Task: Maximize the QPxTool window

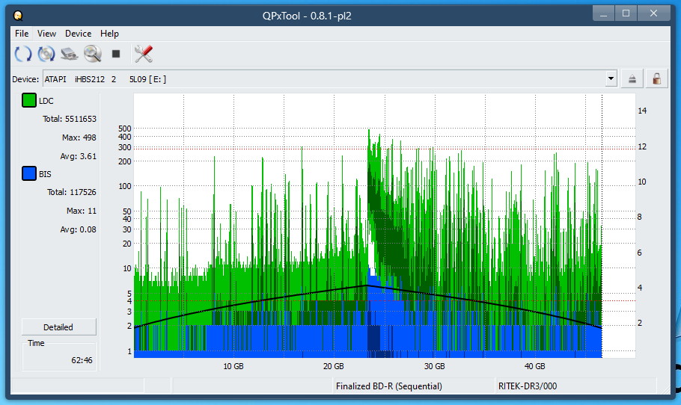Action: coord(626,13)
